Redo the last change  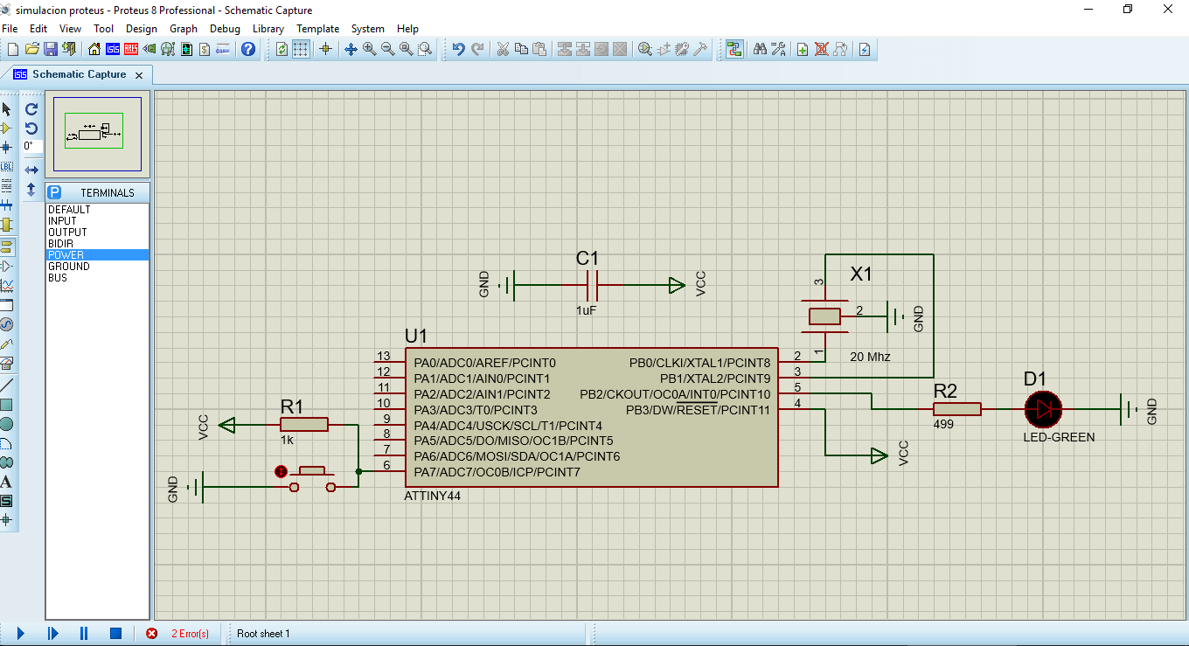pyautogui.click(x=477, y=49)
